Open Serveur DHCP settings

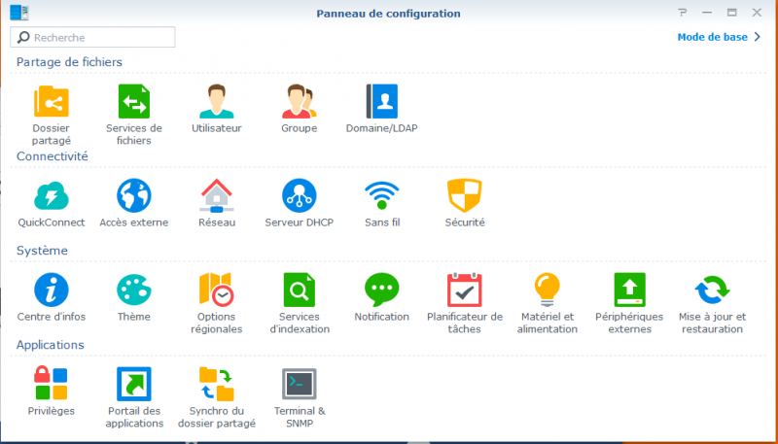coord(300,195)
